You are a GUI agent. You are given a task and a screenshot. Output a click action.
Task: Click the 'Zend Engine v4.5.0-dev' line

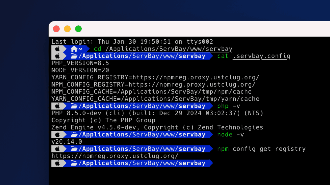157,127
